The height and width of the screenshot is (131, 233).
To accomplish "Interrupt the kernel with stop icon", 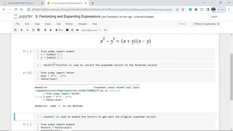I will point(67,30).
